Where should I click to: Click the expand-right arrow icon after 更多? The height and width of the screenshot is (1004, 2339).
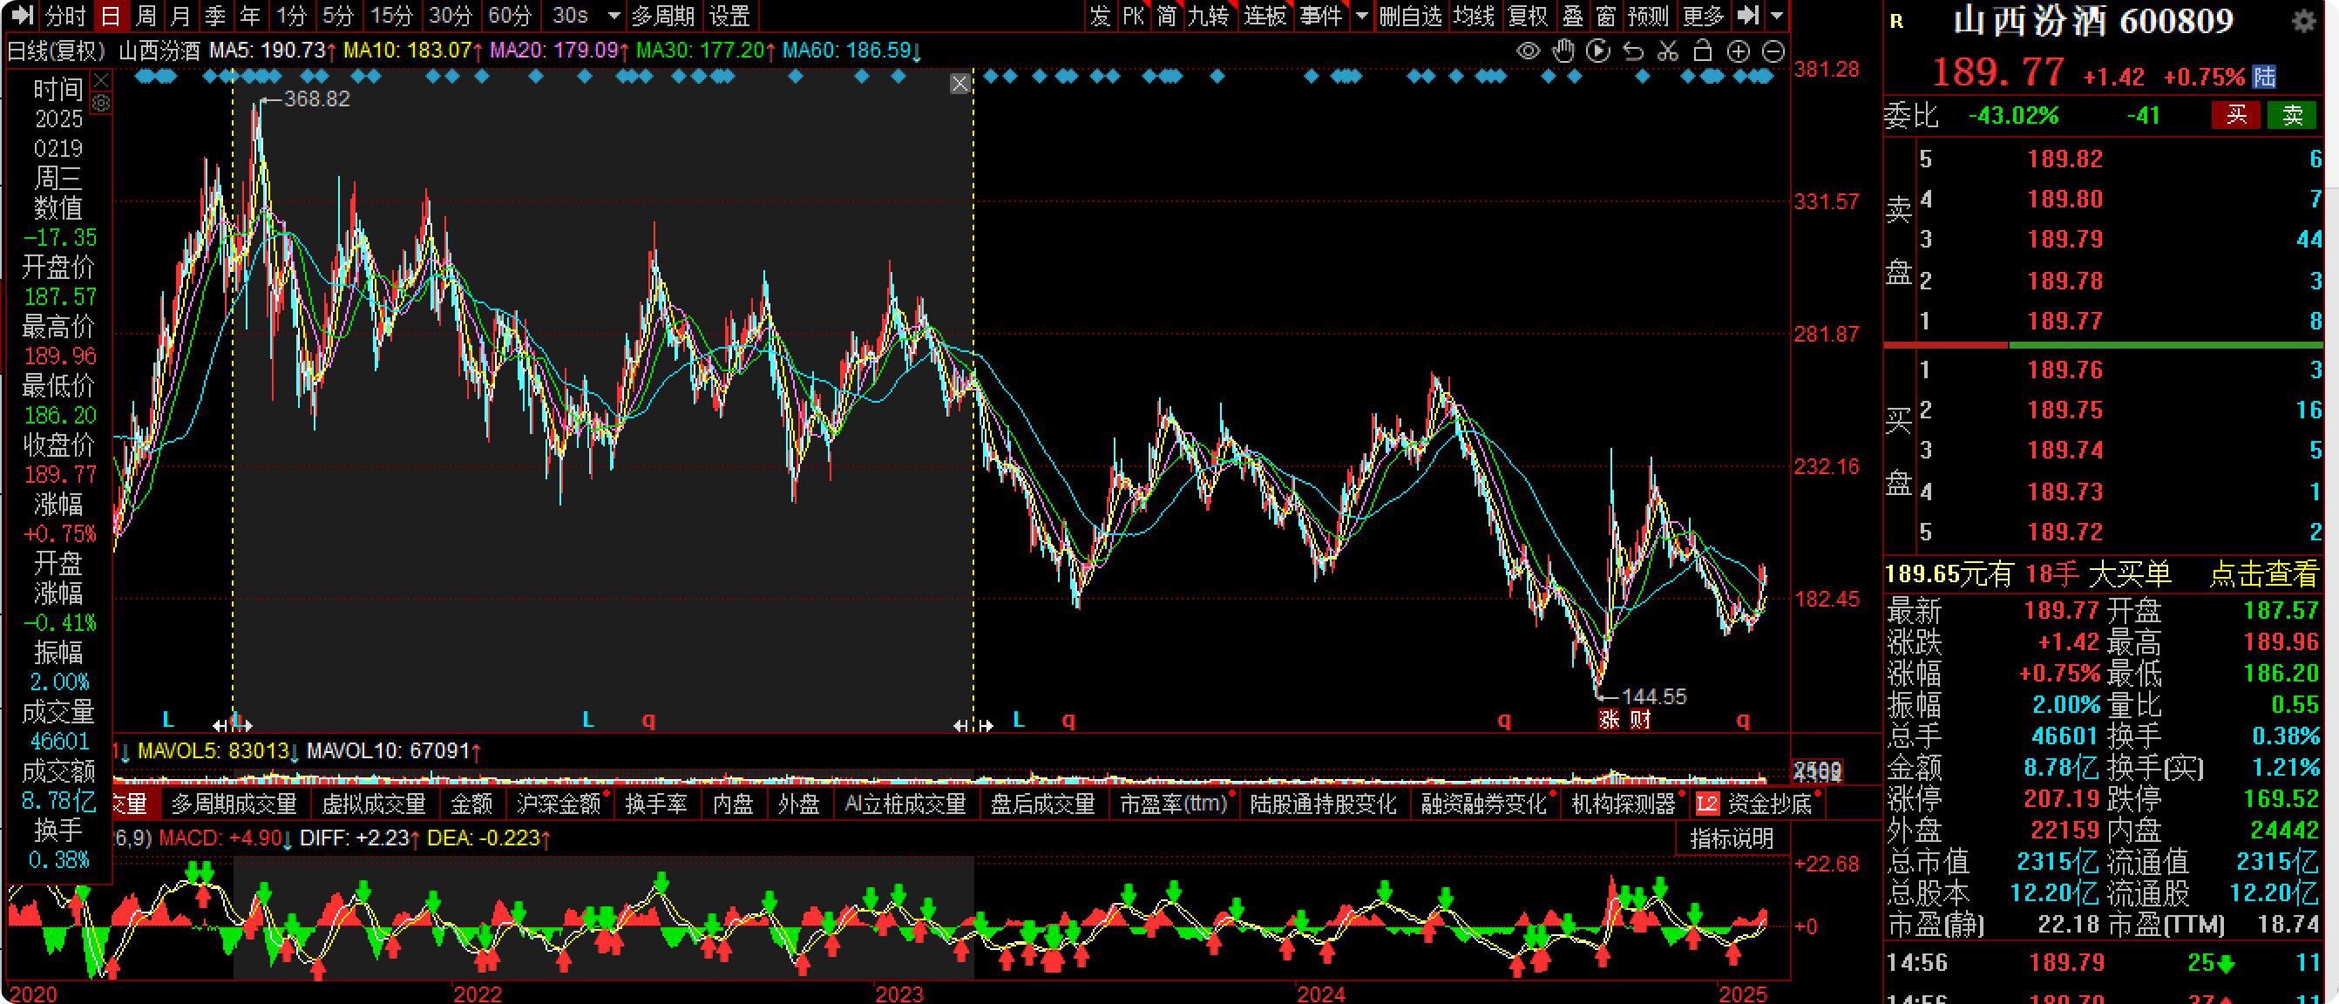pos(1747,15)
